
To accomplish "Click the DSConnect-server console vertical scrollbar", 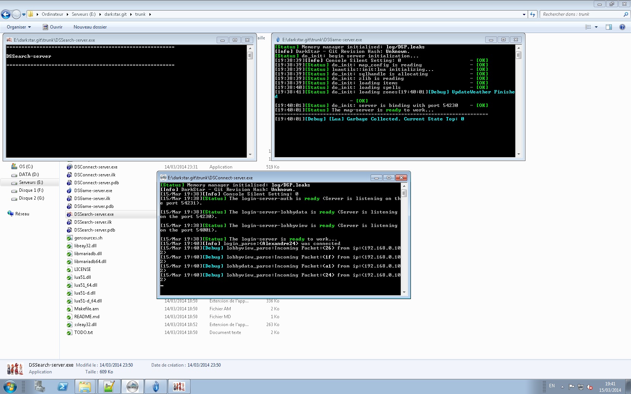I will pos(404,240).
